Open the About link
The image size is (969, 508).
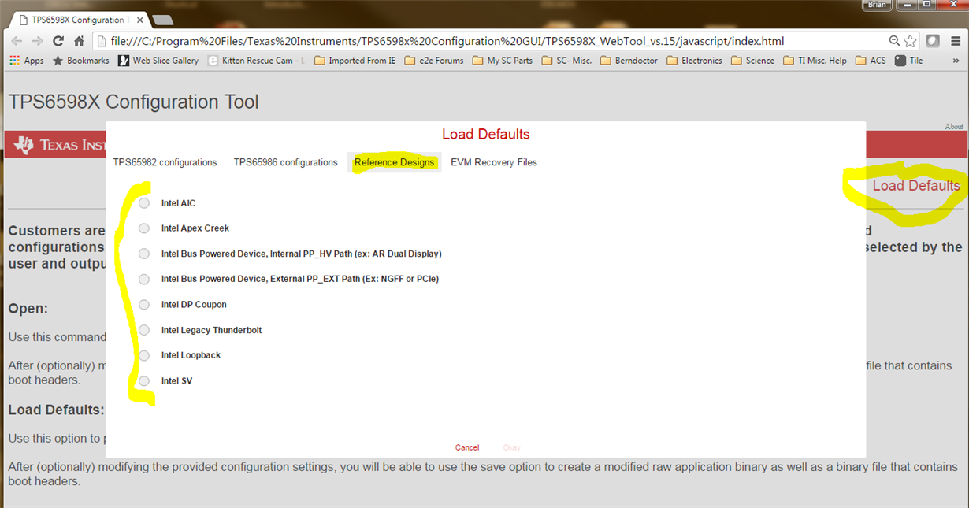point(954,127)
